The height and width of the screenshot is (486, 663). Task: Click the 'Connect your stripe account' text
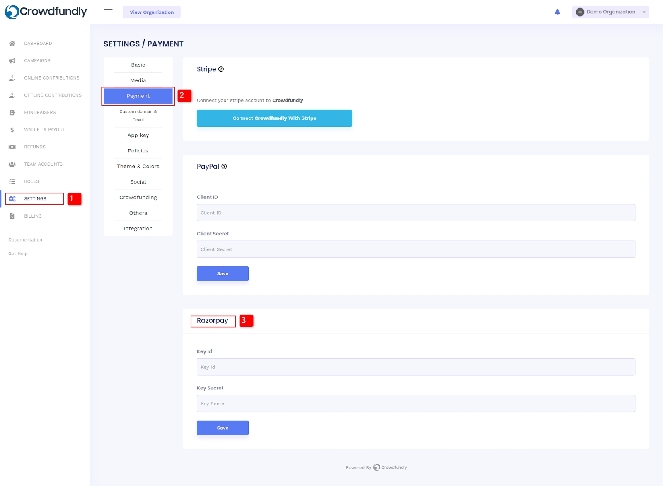250,100
